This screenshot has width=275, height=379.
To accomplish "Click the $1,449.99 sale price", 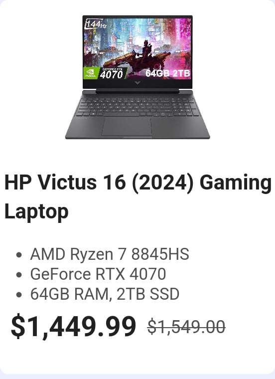I will point(73,327).
